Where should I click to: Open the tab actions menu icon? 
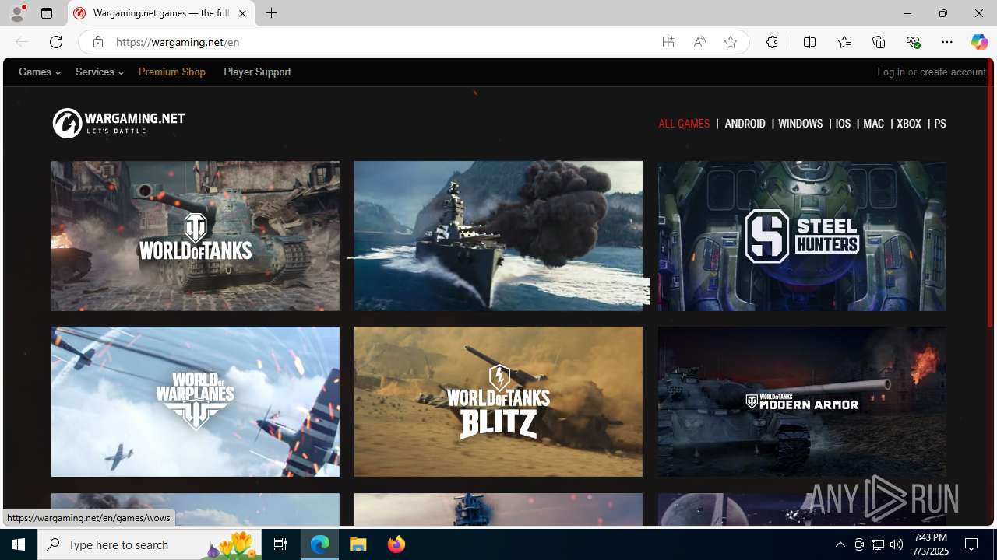point(47,13)
